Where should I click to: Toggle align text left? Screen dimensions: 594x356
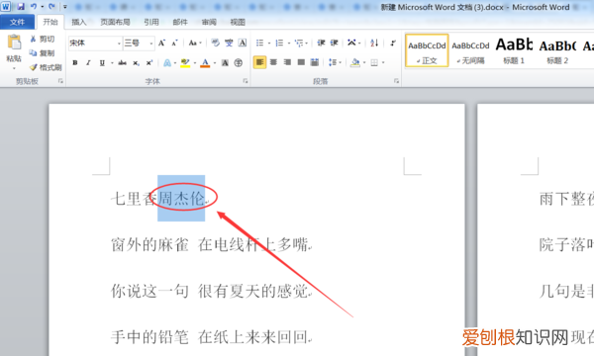259,62
